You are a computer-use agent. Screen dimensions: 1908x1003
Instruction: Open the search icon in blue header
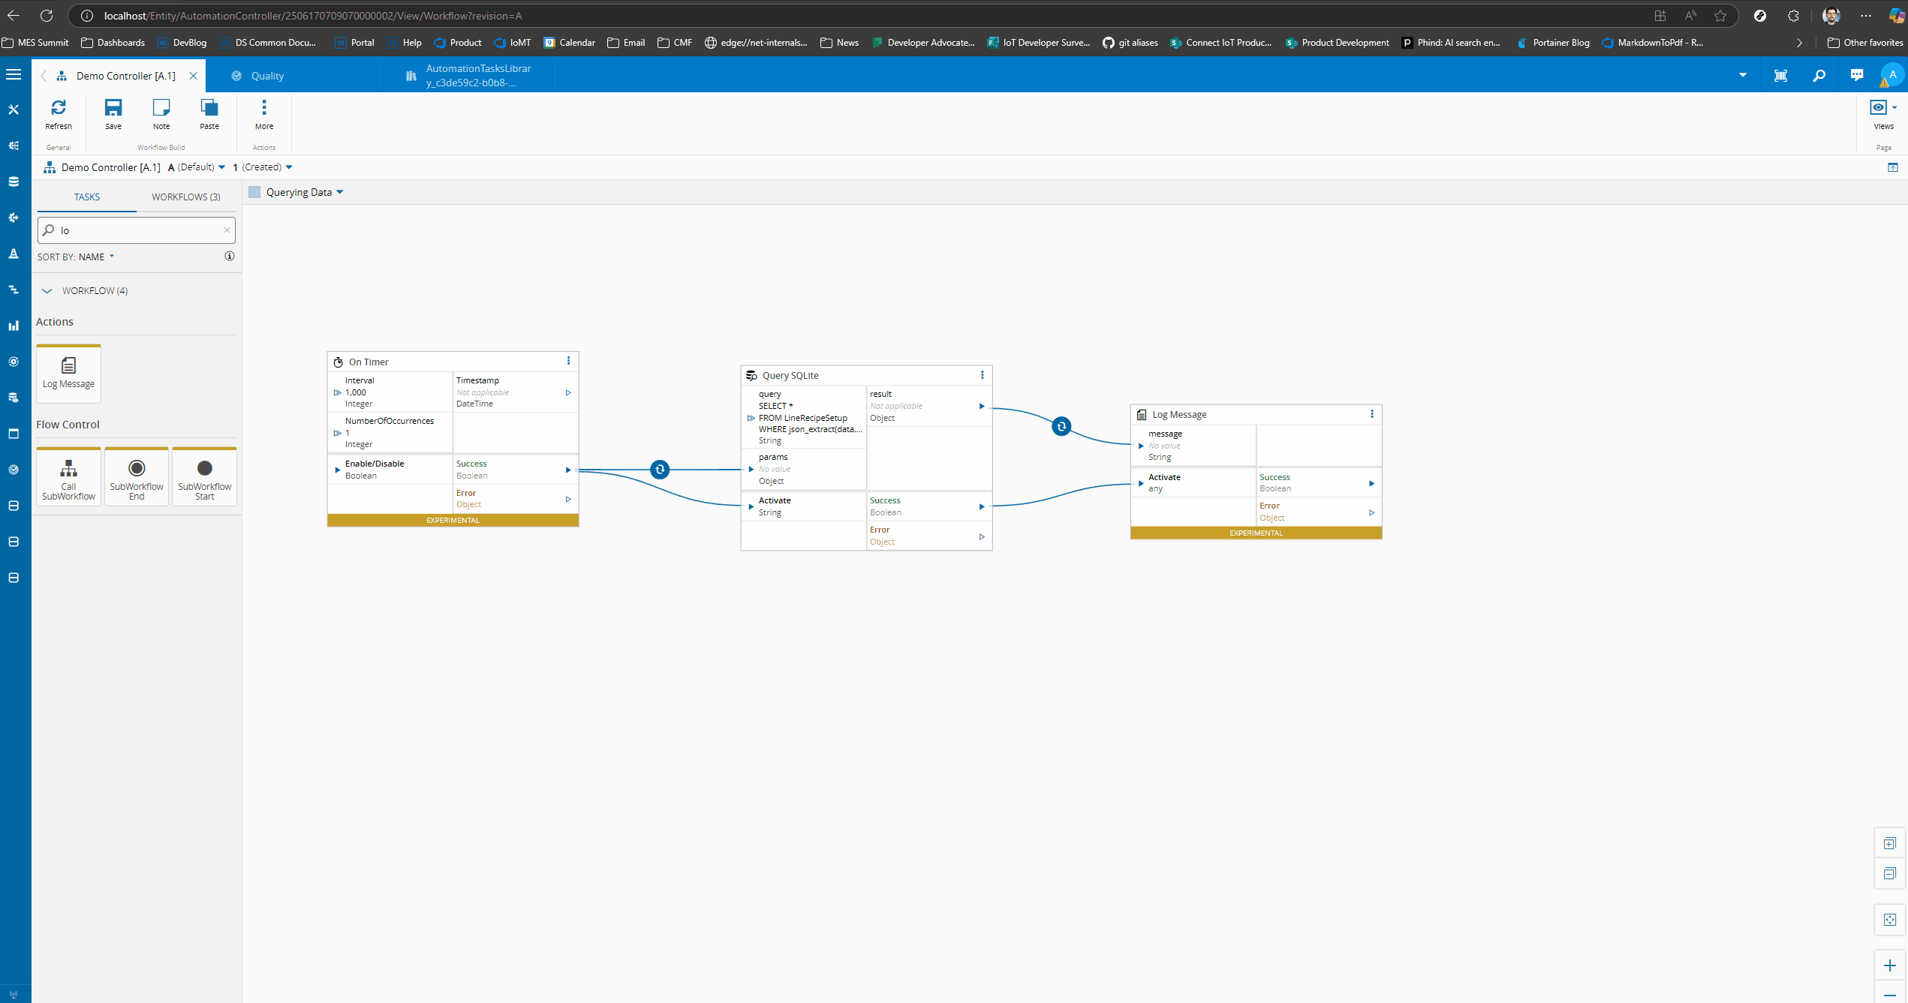[x=1819, y=75]
